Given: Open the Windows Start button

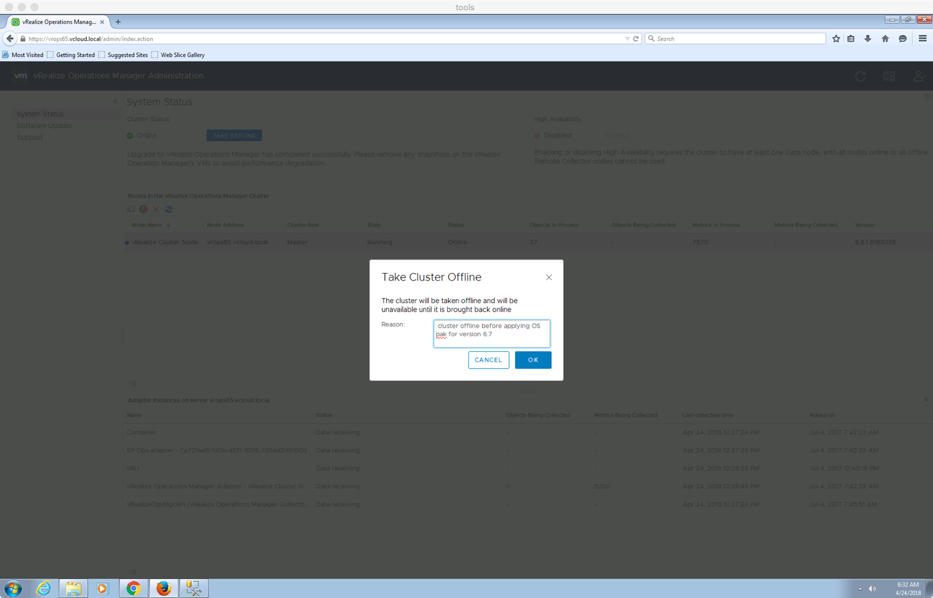Looking at the screenshot, I should [x=13, y=588].
